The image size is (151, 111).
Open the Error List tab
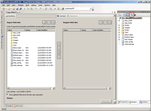point(18,106)
